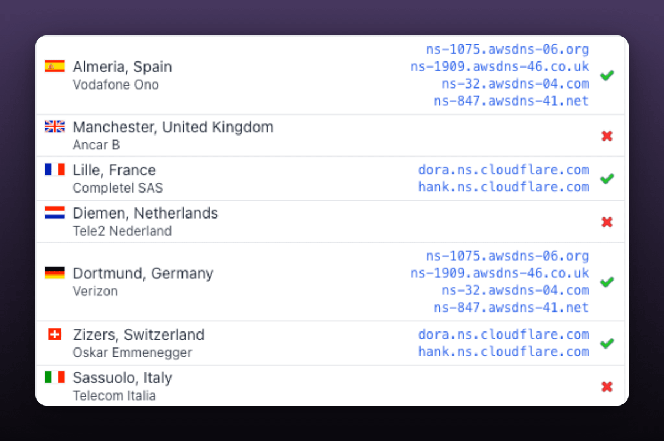664x441 pixels.
Task: Select the Zizers, Switzerland location text
Action: [138, 335]
